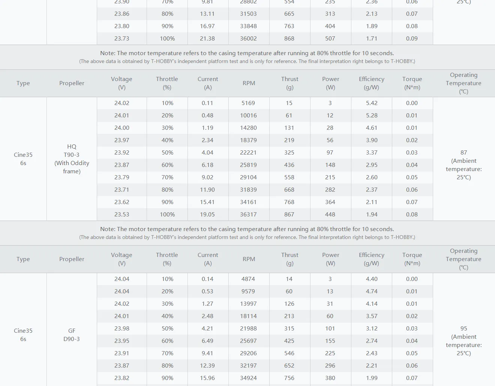495x386 pixels.
Task: Click the thrust value 867
Action: click(289, 215)
